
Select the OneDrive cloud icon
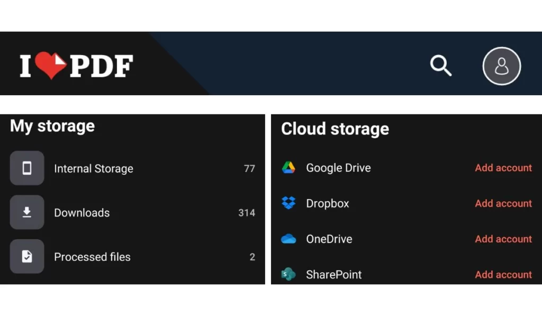click(288, 239)
